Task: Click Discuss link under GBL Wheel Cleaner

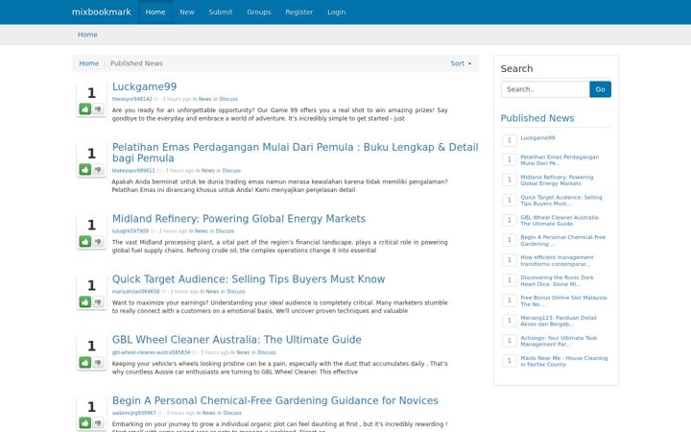Action: point(266,352)
